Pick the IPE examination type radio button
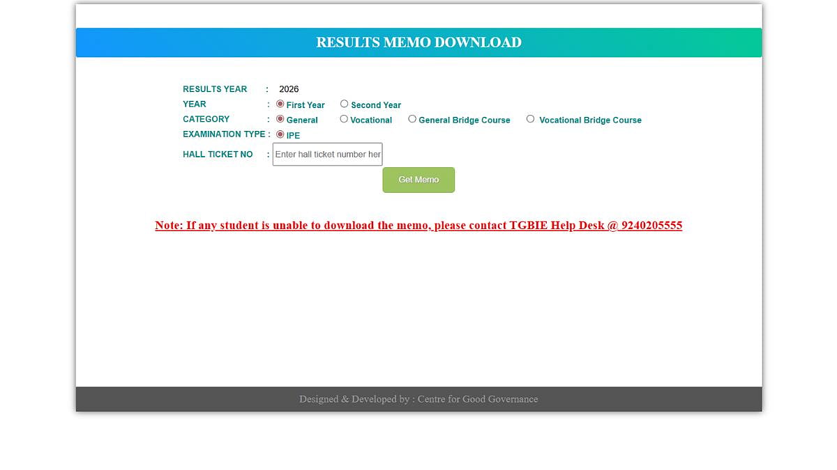Image resolution: width=837 pixels, height=470 pixels. (x=280, y=134)
